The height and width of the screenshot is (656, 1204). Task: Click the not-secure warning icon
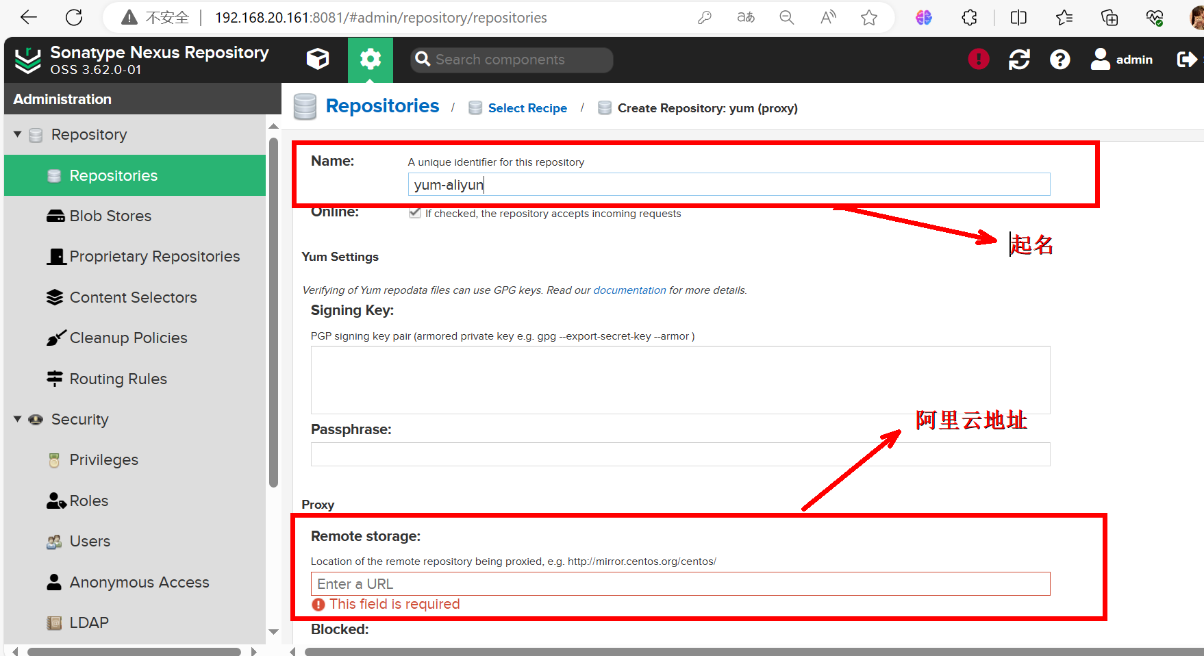[x=129, y=17]
